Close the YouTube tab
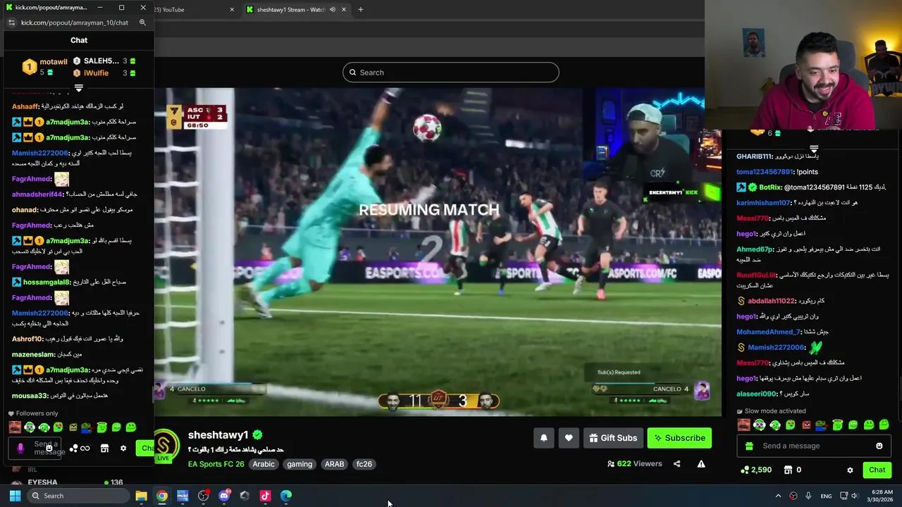 point(232,10)
